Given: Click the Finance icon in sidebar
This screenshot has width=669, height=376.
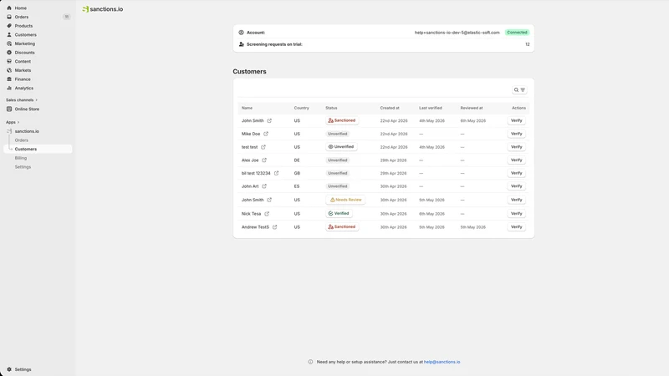Looking at the screenshot, I should click(9, 79).
